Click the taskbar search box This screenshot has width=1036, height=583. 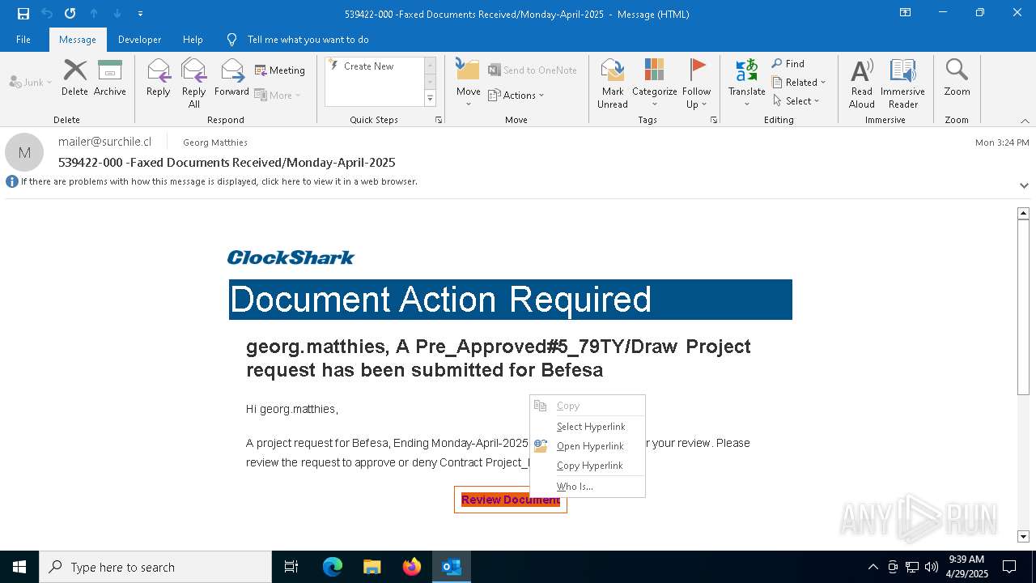coord(155,567)
